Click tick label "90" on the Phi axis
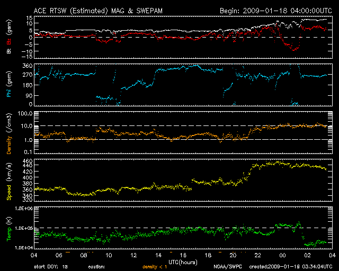 (x=29, y=95)
